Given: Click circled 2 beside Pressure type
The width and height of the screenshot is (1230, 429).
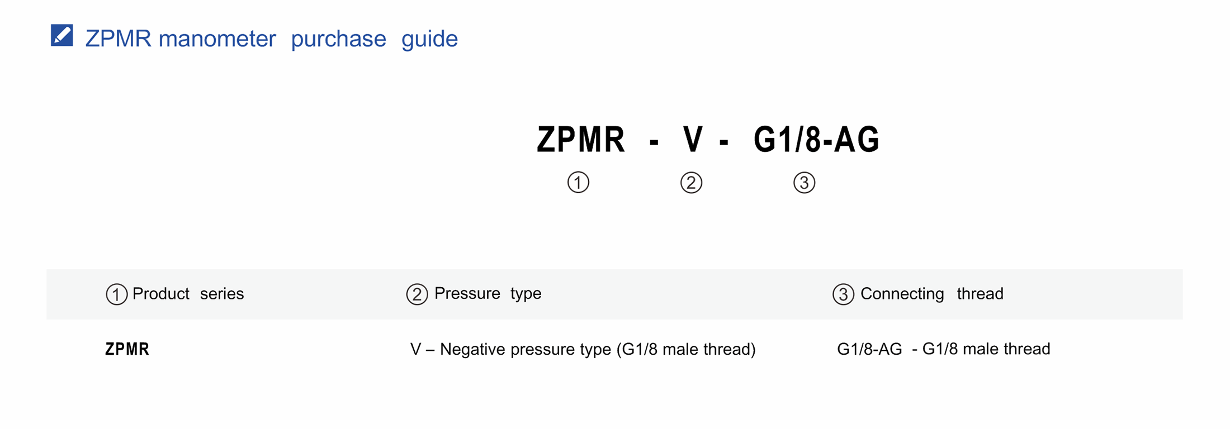Looking at the screenshot, I should (417, 294).
